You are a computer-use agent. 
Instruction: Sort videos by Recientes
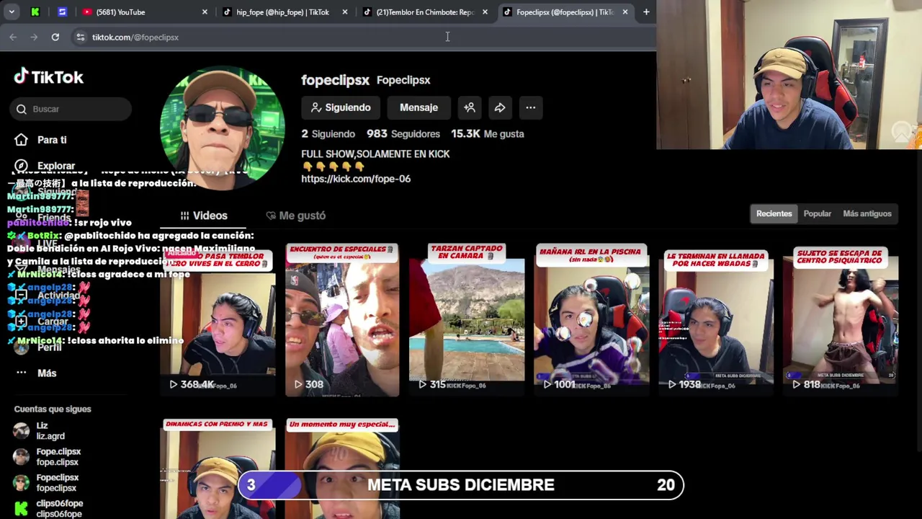[774, 213]
